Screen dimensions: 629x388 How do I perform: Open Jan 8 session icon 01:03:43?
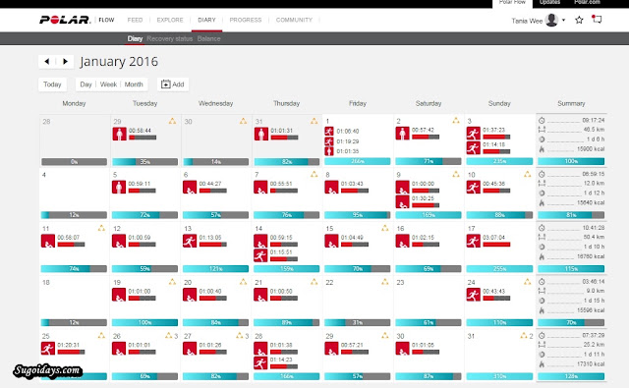click(x=332, y=187)
